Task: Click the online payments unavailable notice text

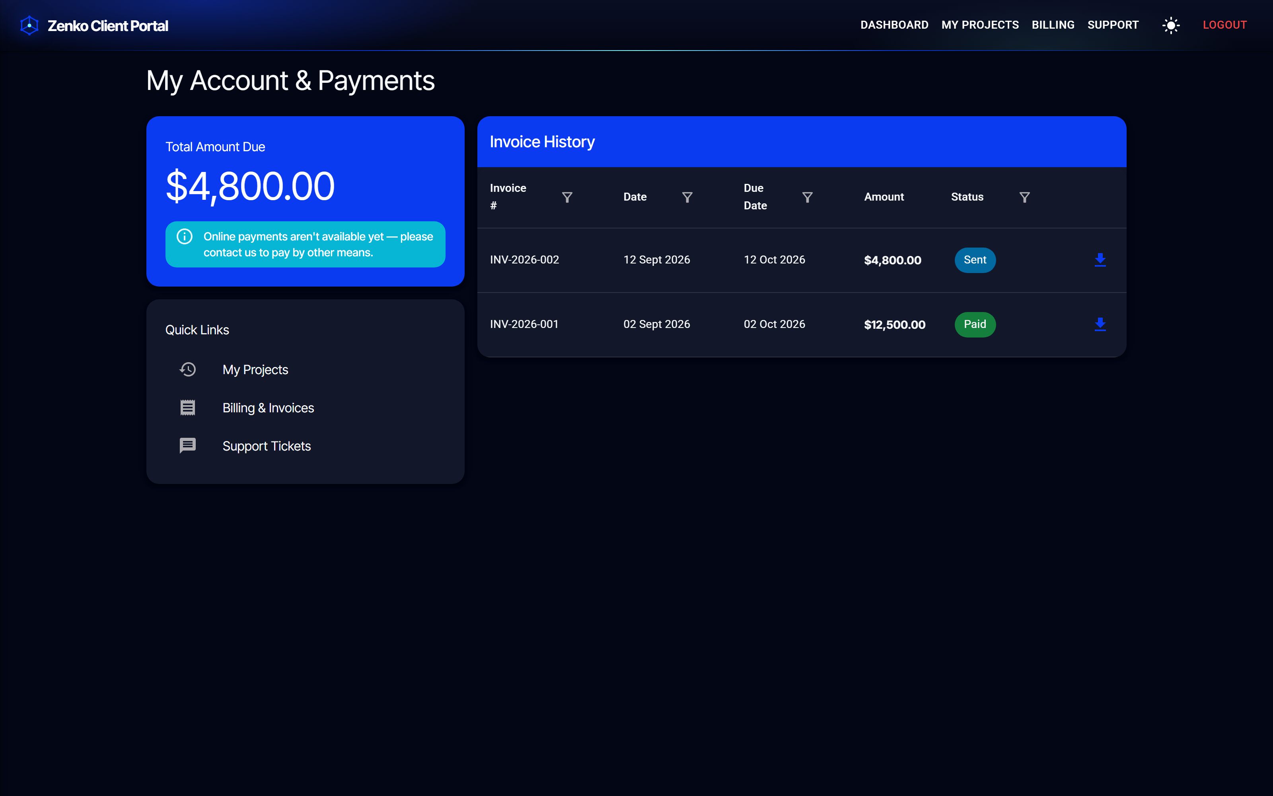Action: [x=318, y=244]
